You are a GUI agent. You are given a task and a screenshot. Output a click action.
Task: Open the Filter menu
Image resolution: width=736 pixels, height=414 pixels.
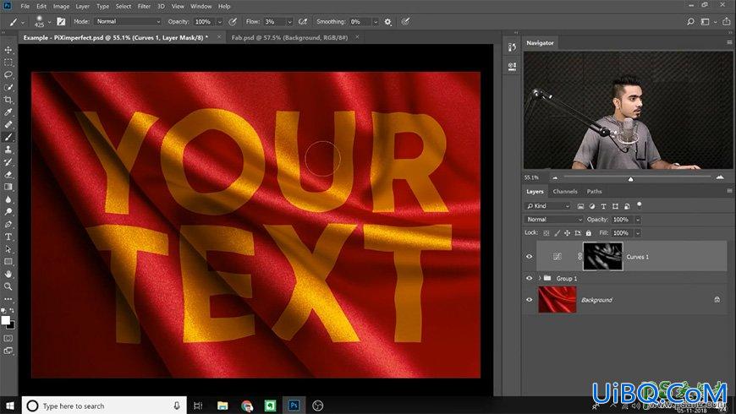pyautogui.click(x=144, y=7)
